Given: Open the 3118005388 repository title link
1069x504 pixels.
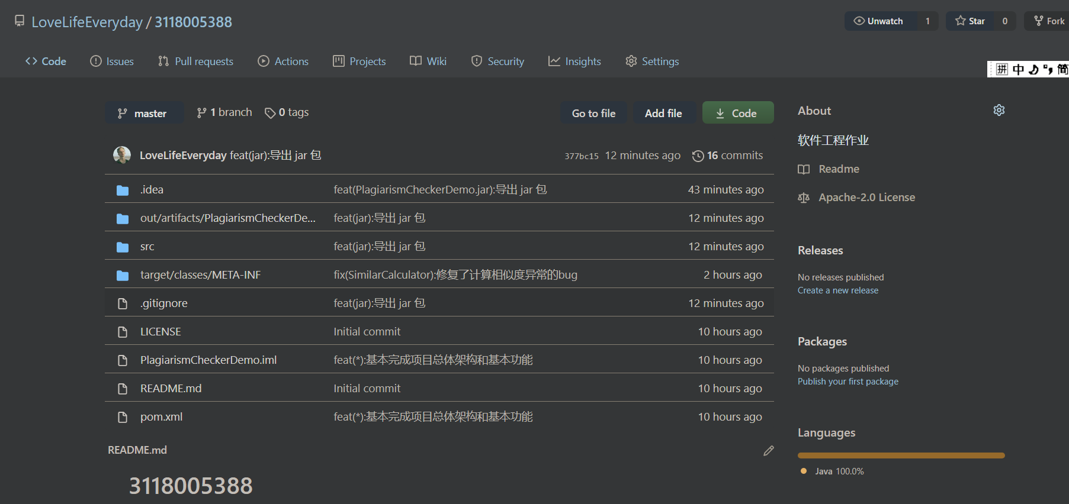Looking at the screenshot, I should coord(194,22).
